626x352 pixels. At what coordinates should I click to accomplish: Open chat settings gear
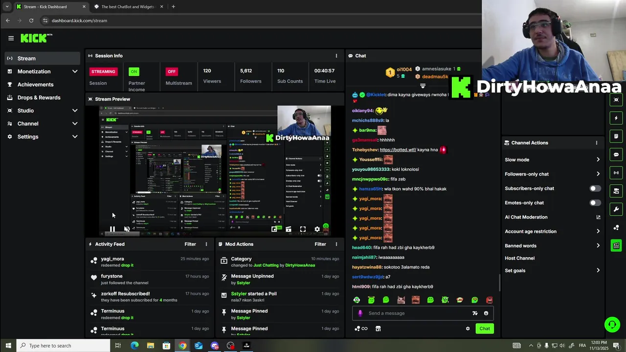coord(468,329)
